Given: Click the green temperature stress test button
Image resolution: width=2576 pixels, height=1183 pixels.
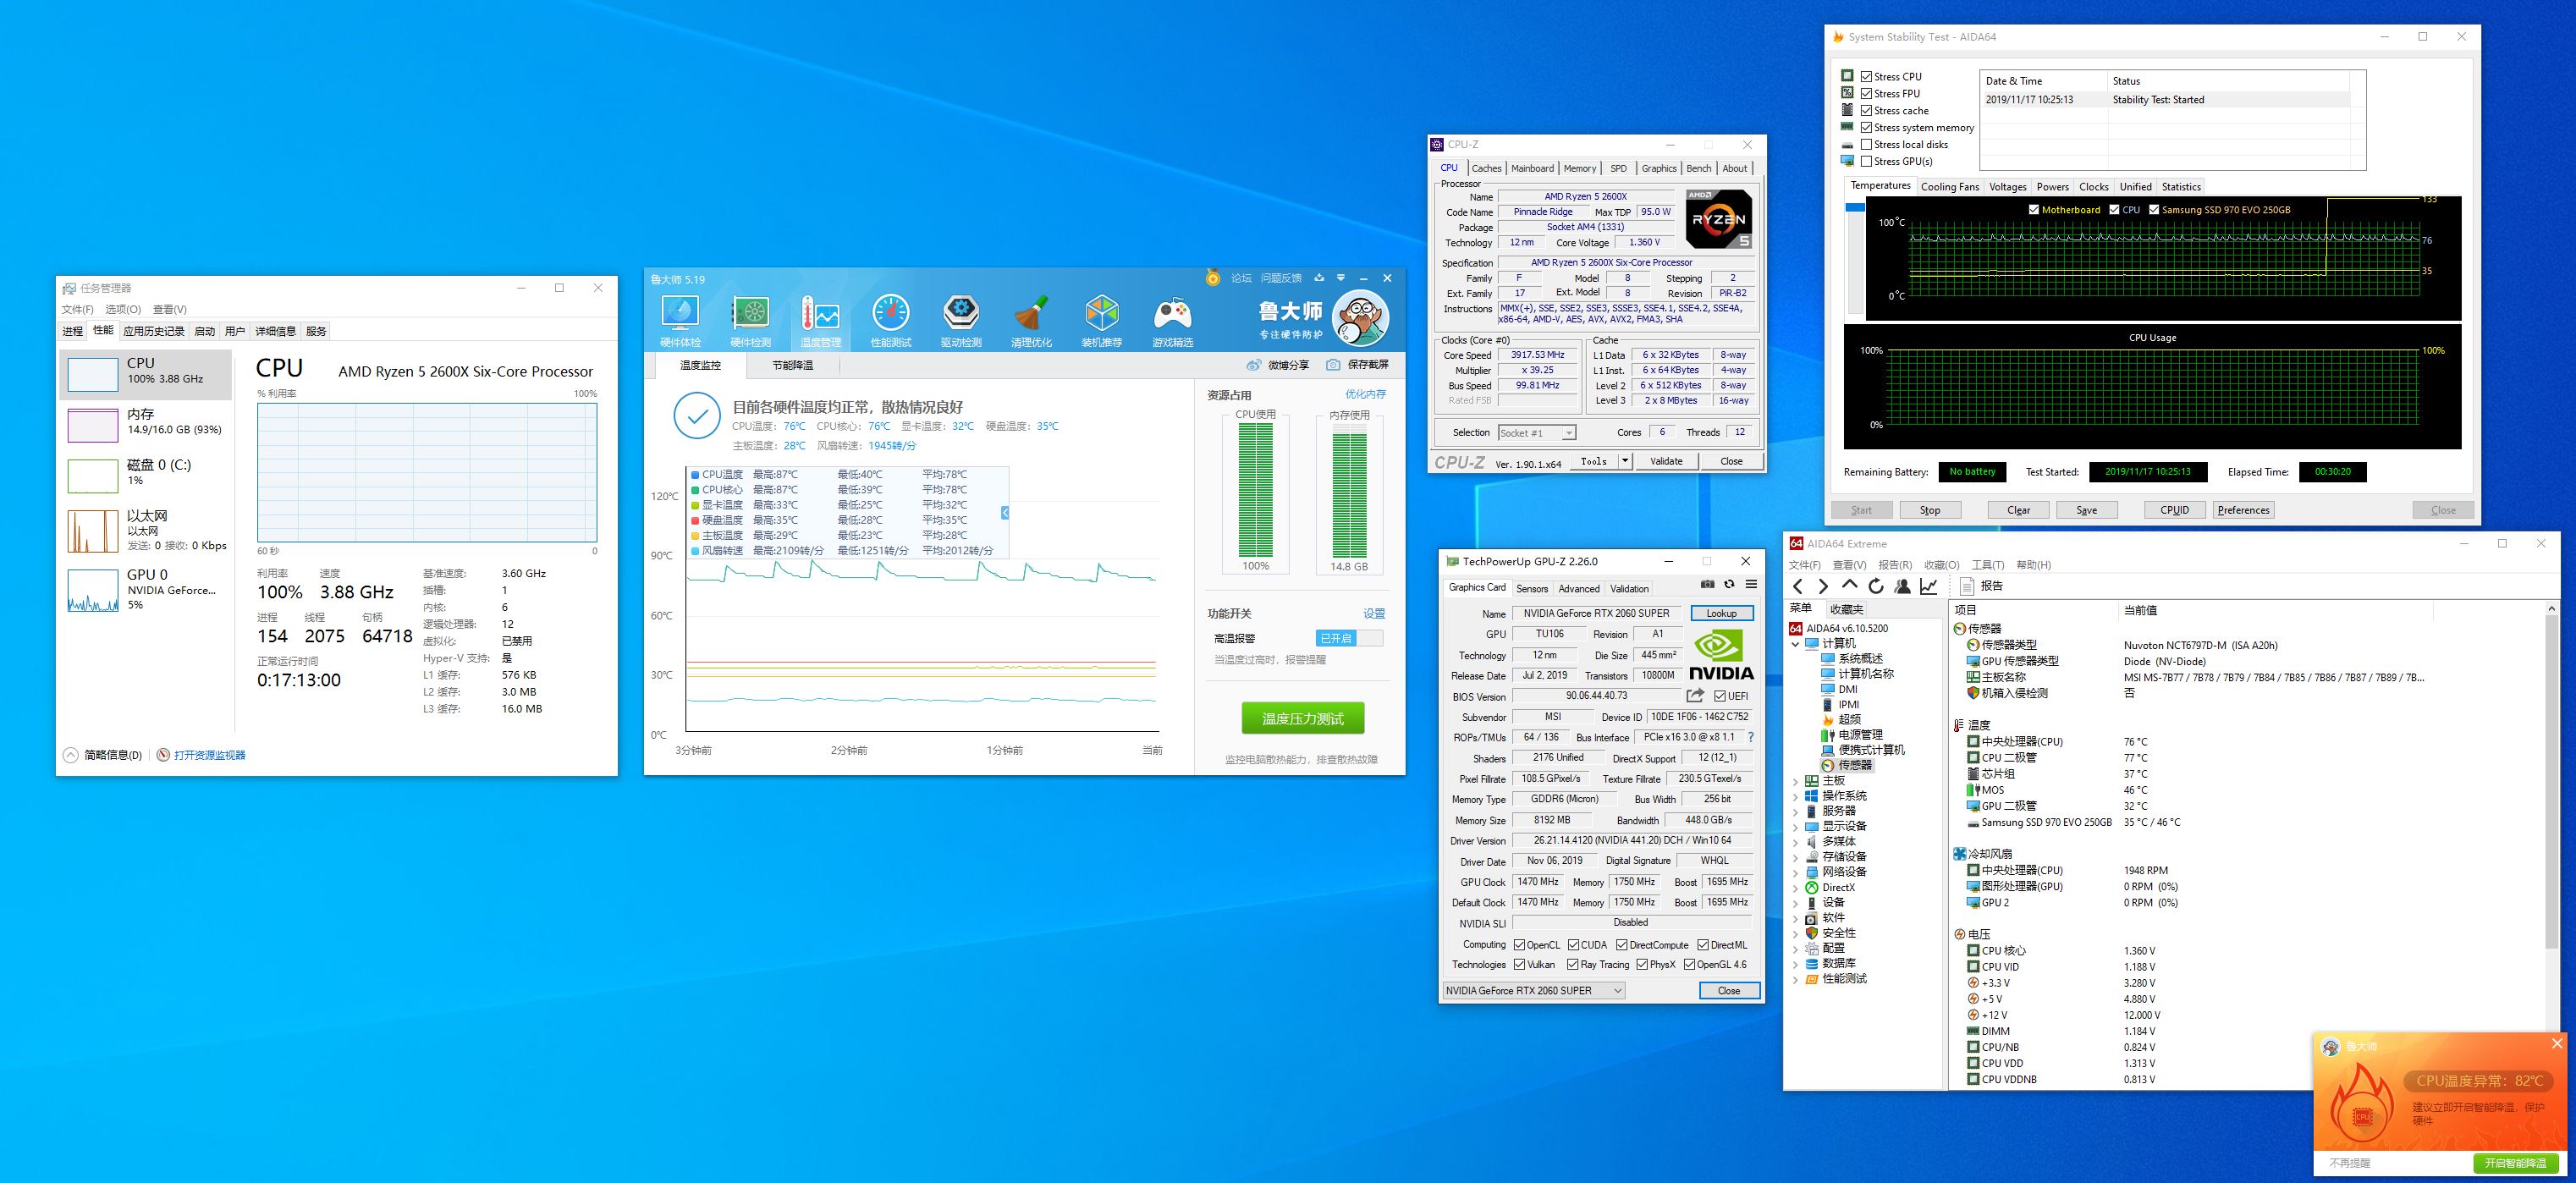Looking at the screenshot, I should tap(1302, 718).
